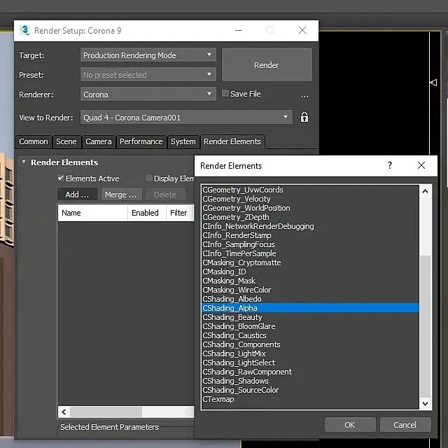The height and width of the screenshot is (448, 448).
Task: Switch to the Camera tab
Action: pyautogui.click(x=99, y=141)
